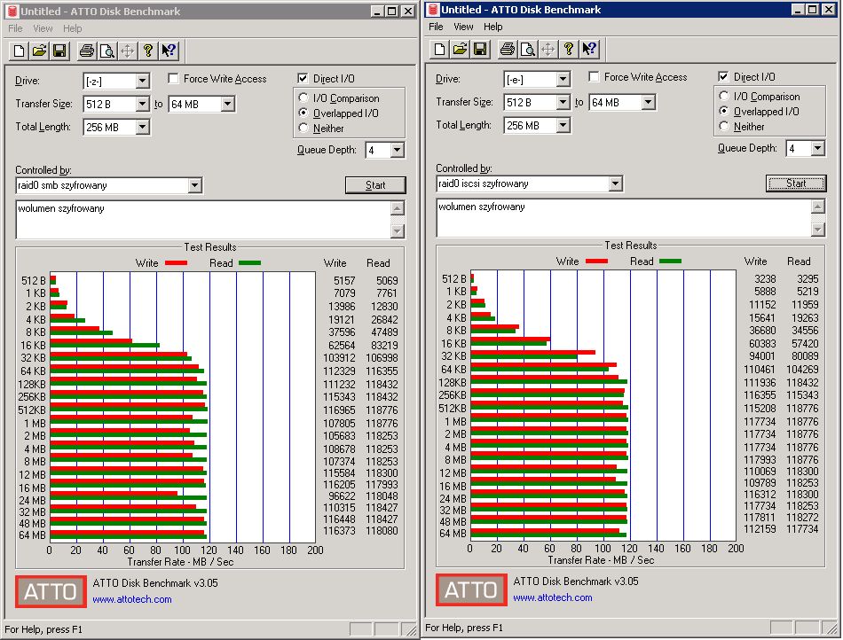The height and width of the screenshot is (640, 843).
Task: Select Overlapped I/O radio in left window
Action: click(303, 113)
